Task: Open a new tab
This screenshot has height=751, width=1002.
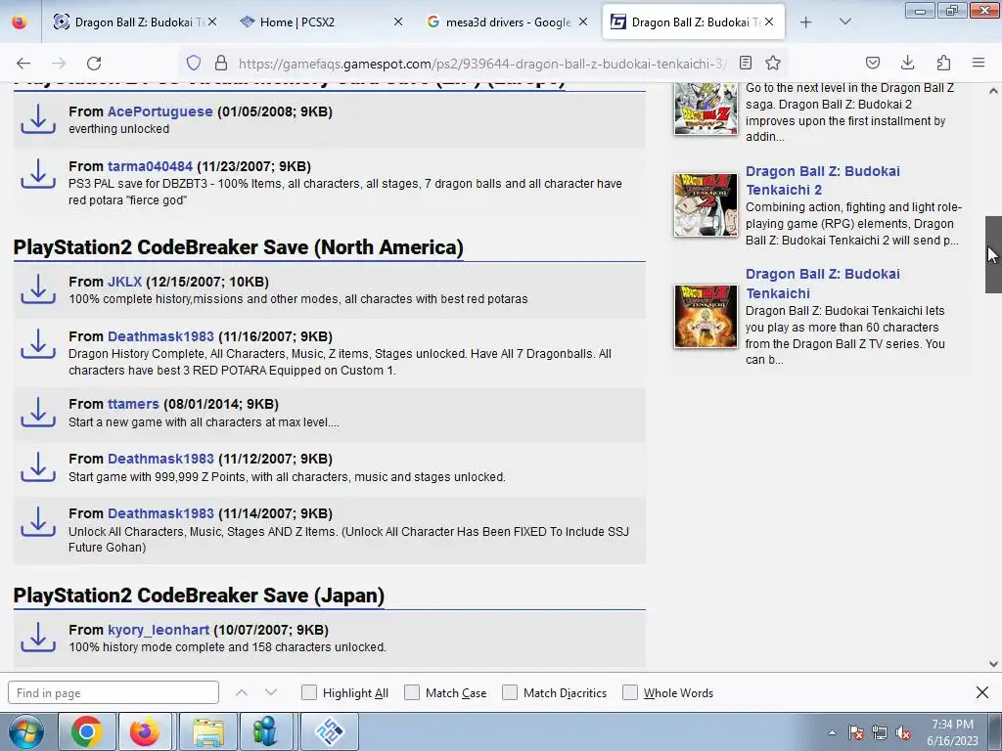Action: coord(806,22)
